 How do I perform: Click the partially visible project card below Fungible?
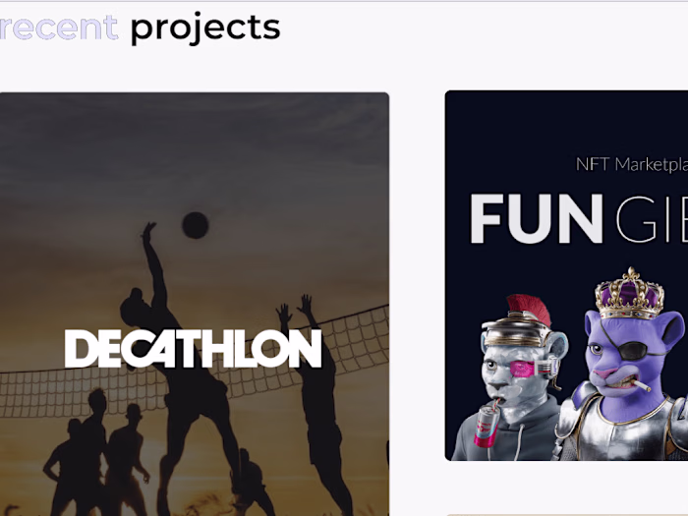566,514
